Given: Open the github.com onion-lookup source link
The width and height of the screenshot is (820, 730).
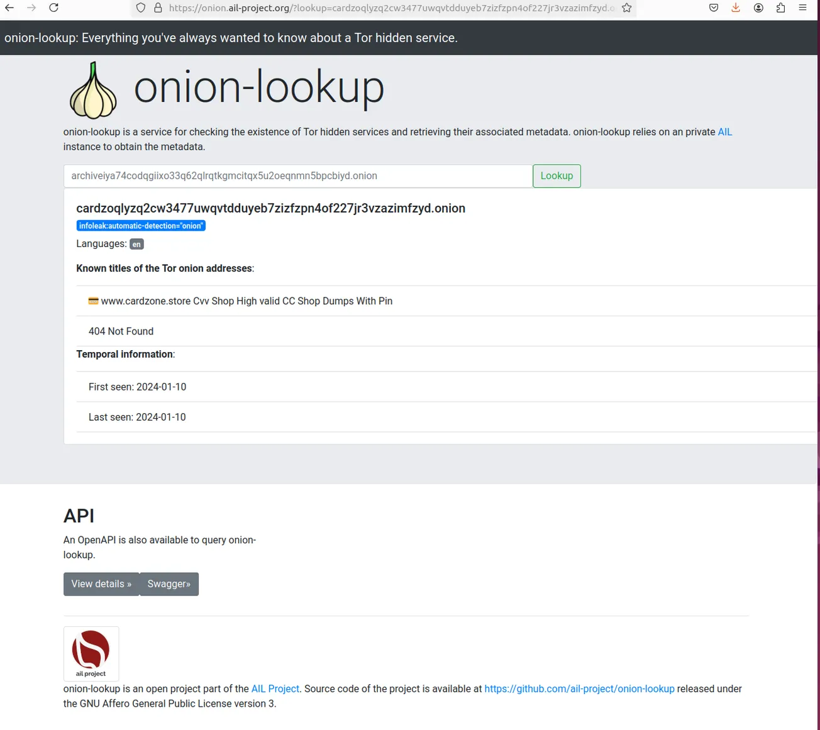Looking at the screenshot, I should point(579,689).
